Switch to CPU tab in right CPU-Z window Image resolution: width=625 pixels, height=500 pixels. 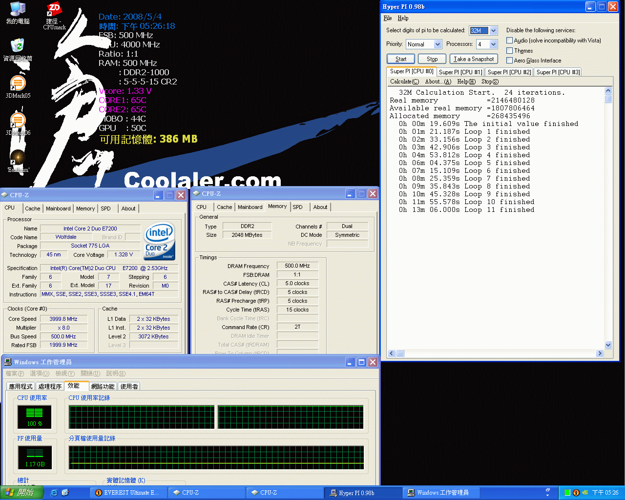pyautogui.click(x=202, y=207)
